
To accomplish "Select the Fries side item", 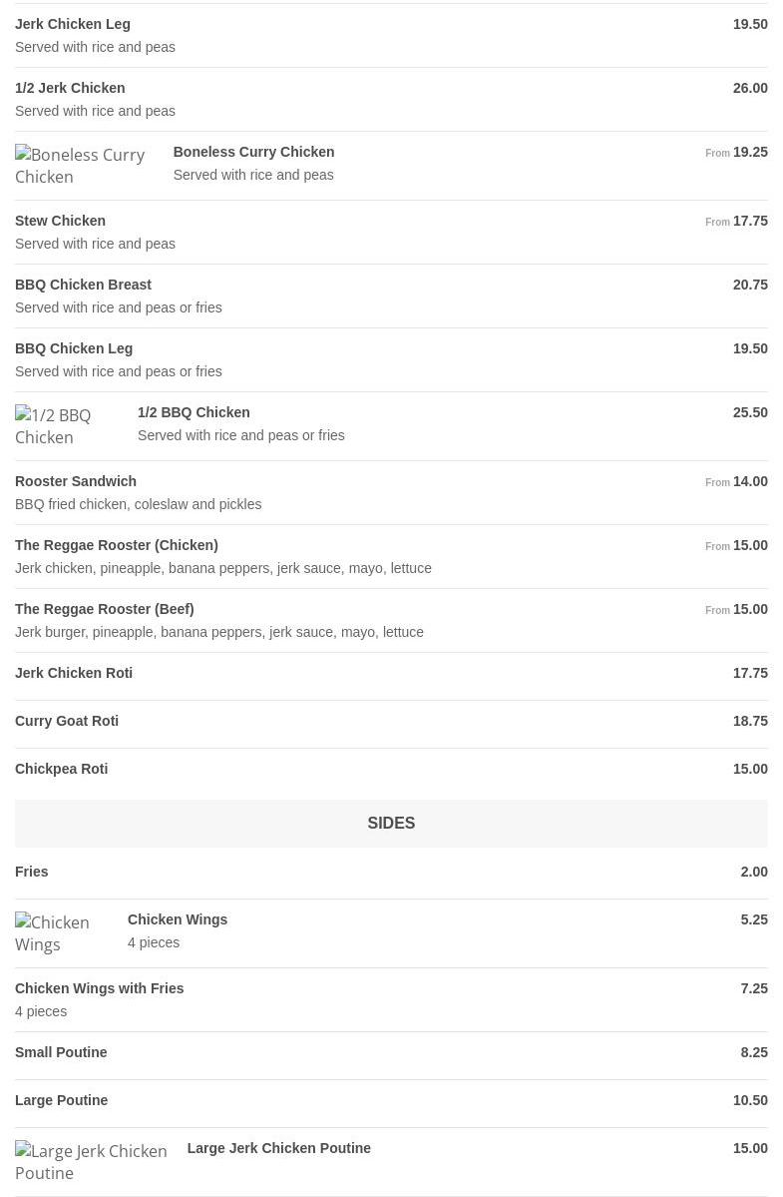I will pos(32,872).
